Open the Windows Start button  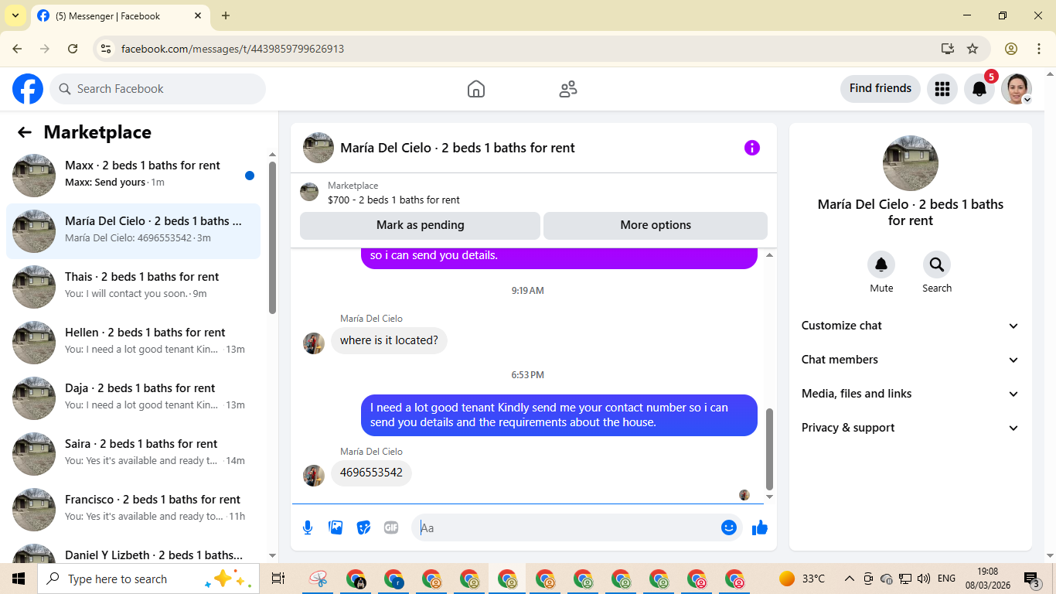(x=18, y=579)
